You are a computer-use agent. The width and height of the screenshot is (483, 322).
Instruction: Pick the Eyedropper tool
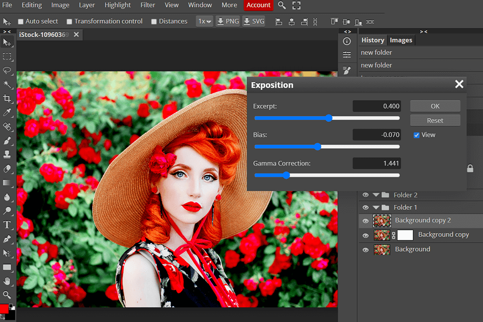click(x=7, y=113)
